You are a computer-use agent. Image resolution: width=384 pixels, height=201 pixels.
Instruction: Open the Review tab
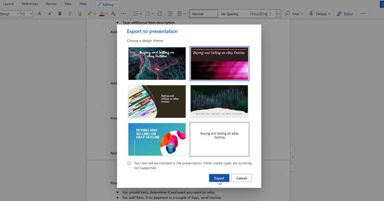click(x=51, y=4)
